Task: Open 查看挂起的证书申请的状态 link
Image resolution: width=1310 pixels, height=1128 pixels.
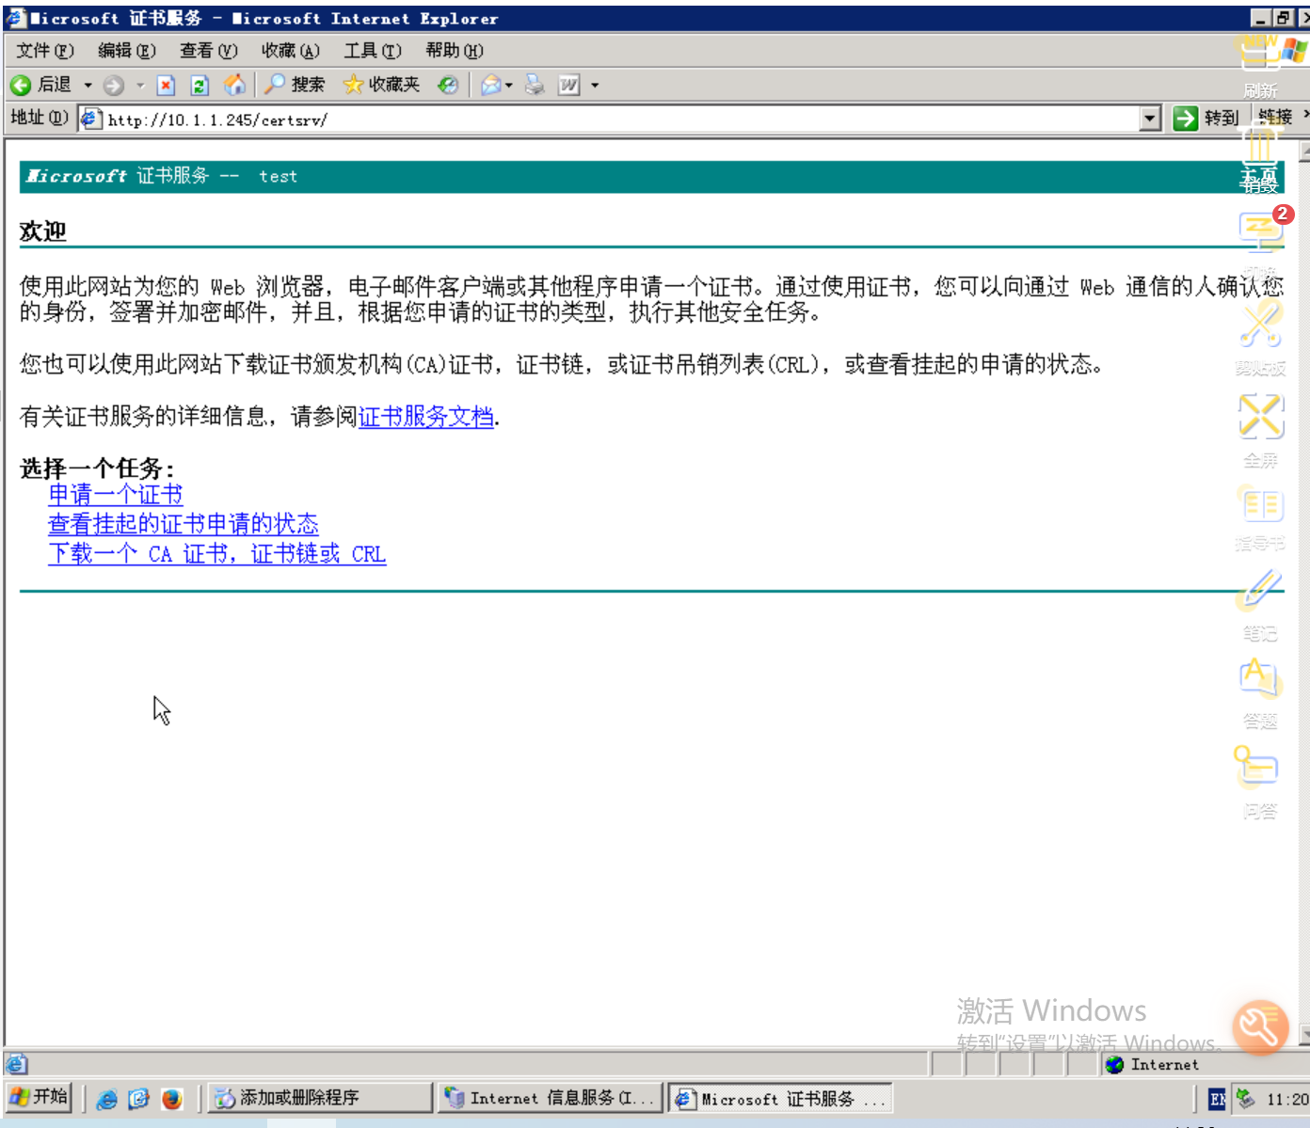Action: pos(184,524)
